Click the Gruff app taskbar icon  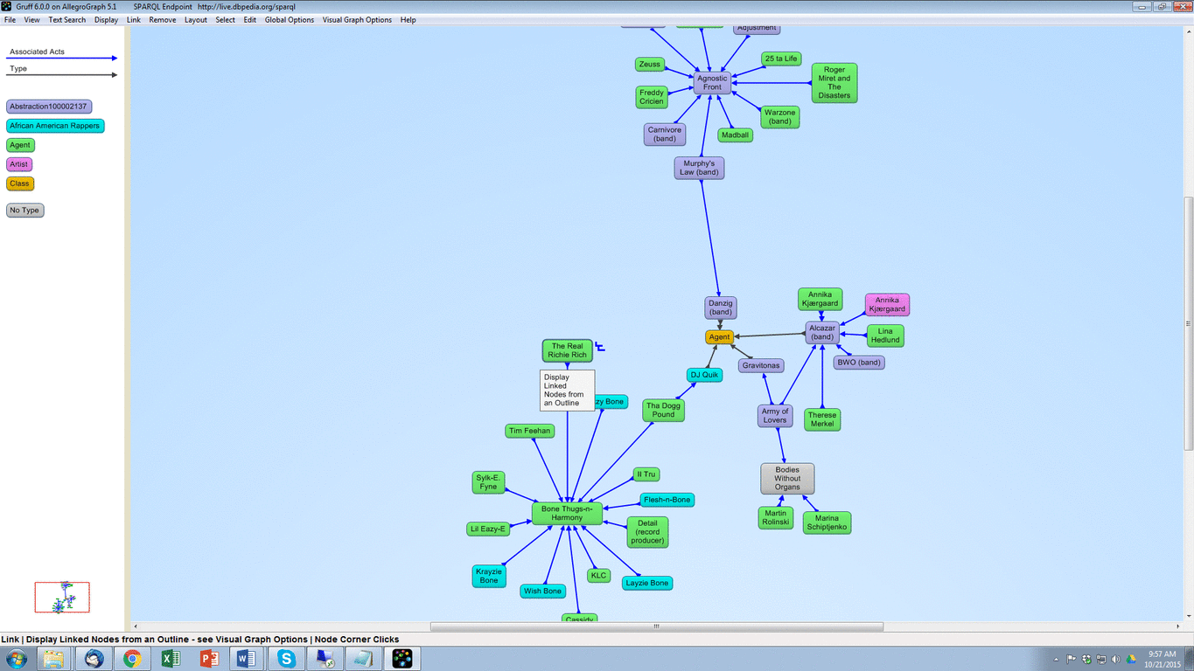coord(402,658)
